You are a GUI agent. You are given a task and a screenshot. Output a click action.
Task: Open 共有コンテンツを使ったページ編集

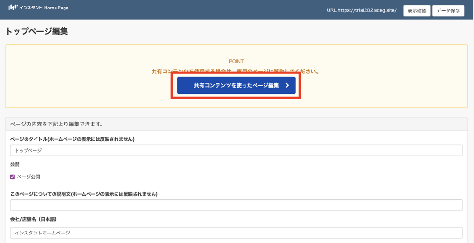[236, 86]
